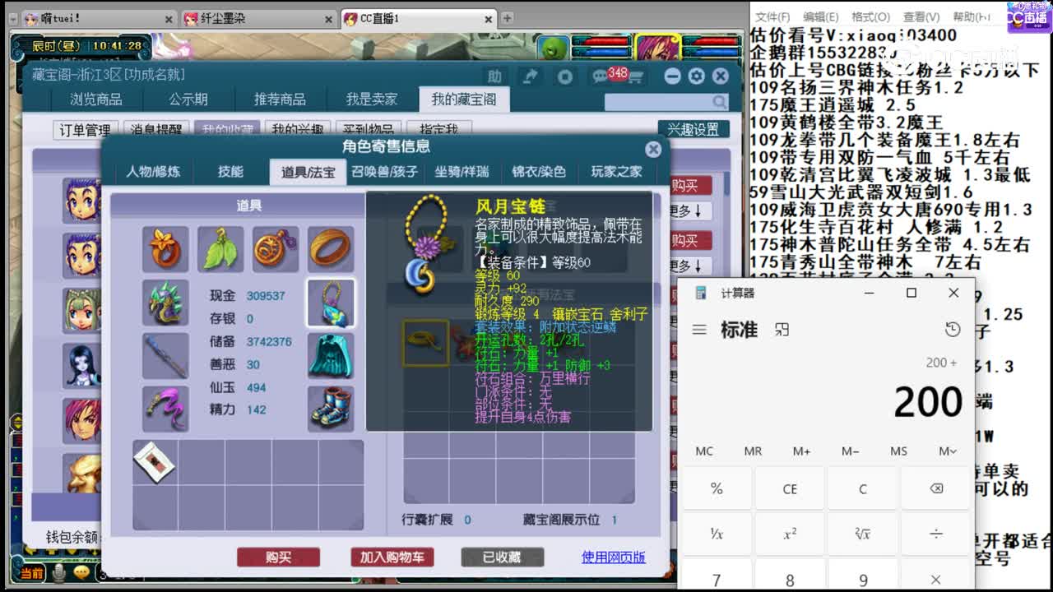Switch to the 锦衣/染色 tab
Viewport: 1053px width, 592px height.
pos(539,172)
